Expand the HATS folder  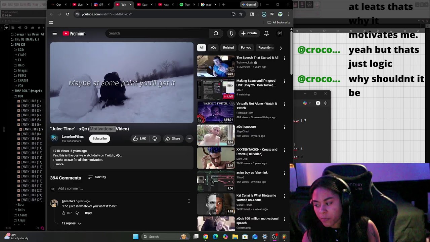[19, 65]
